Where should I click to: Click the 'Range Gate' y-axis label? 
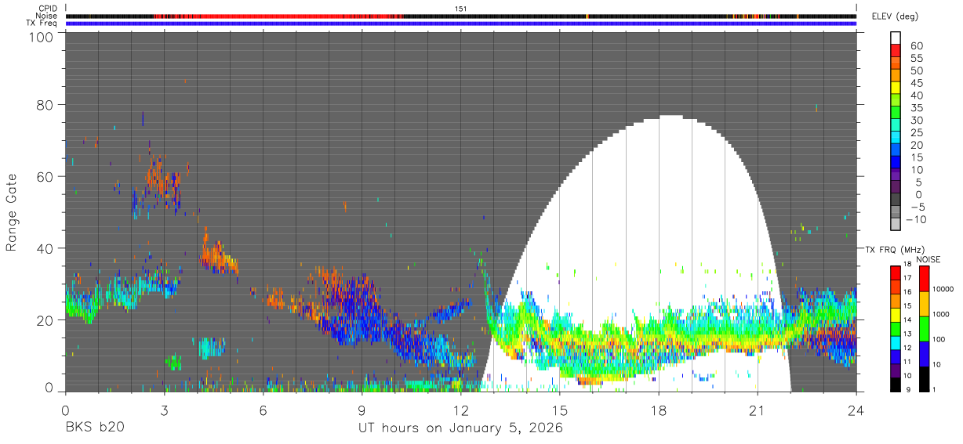12,214
